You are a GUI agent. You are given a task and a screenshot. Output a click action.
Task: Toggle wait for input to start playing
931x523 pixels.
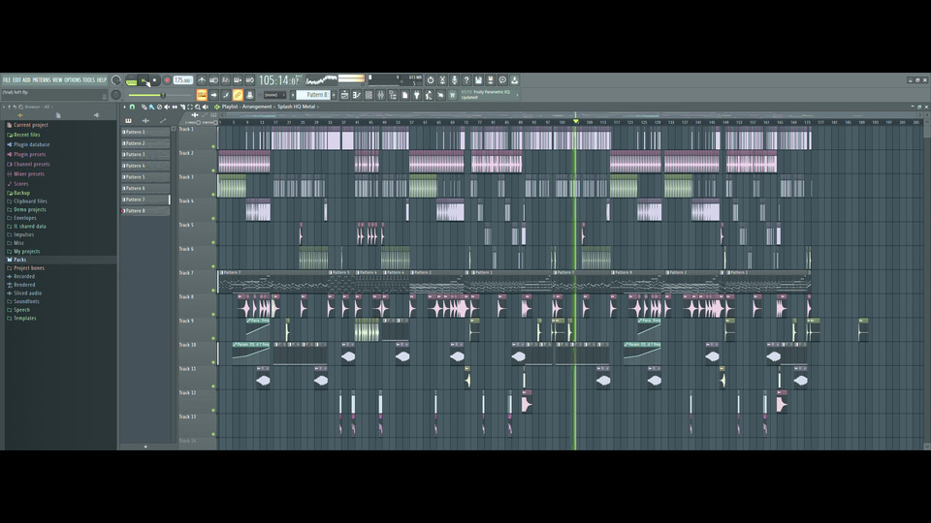pos(213,80)
